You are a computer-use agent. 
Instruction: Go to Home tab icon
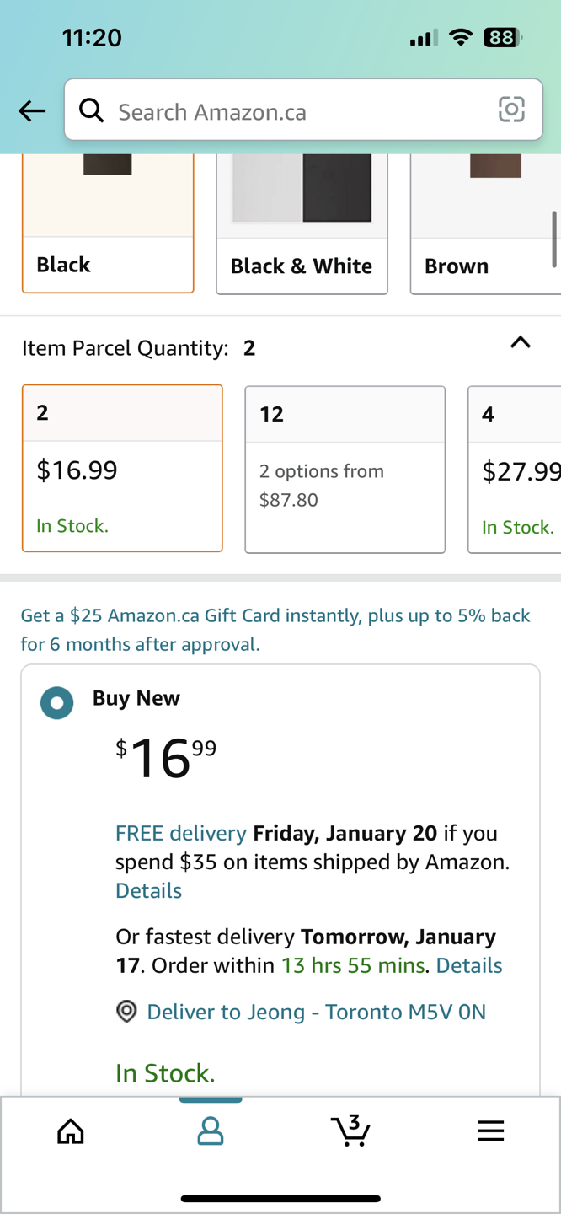point(71,1131)
